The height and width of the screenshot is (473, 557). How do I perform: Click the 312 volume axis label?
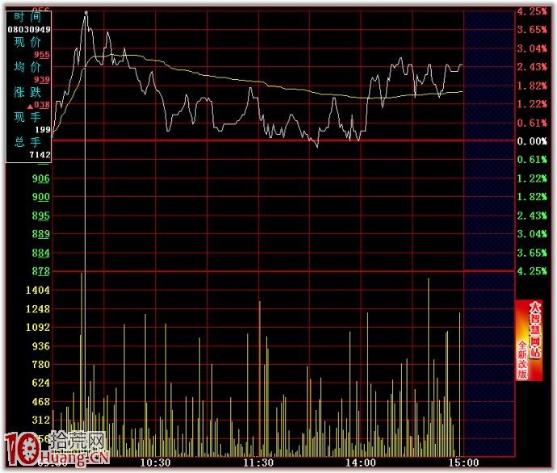tap(41, 420)
